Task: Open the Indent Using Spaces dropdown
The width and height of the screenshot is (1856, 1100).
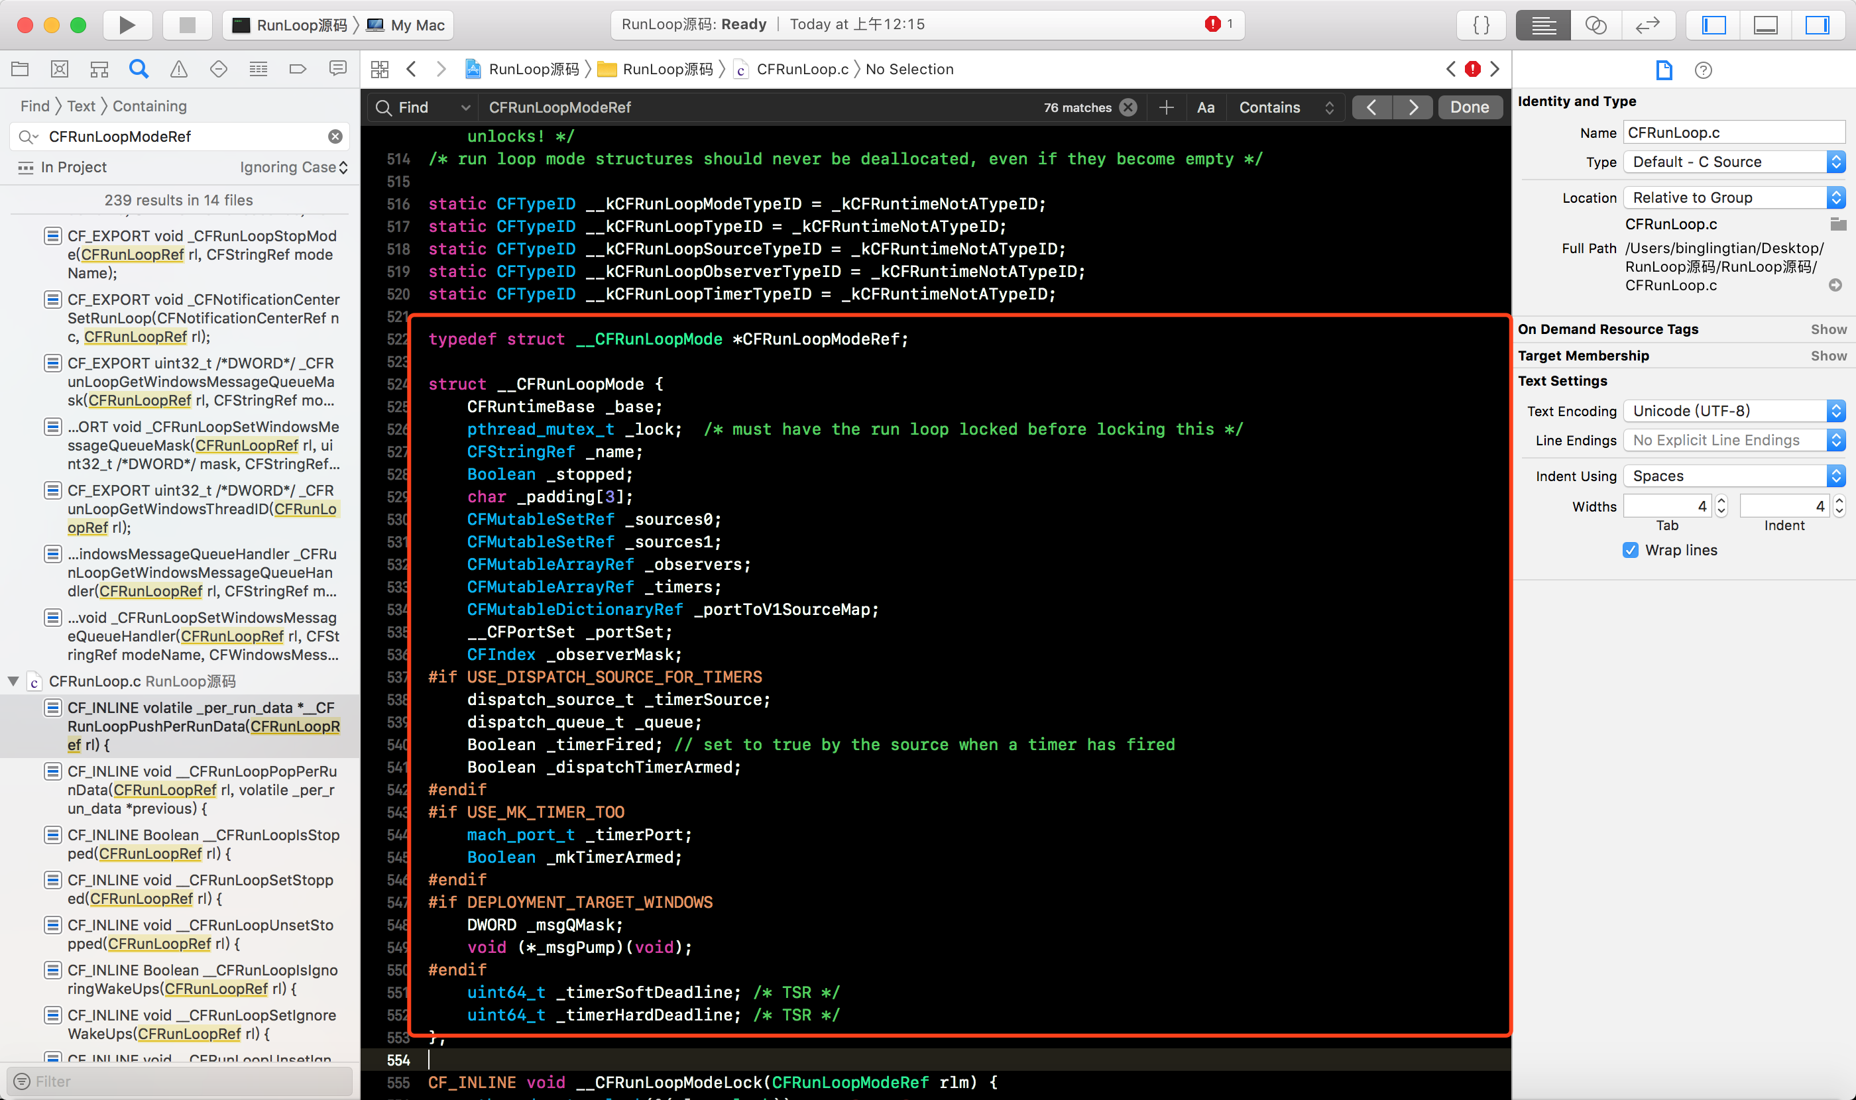Action: pos(1733,476)
